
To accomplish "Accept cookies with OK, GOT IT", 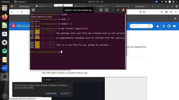I will pos(65,93).
